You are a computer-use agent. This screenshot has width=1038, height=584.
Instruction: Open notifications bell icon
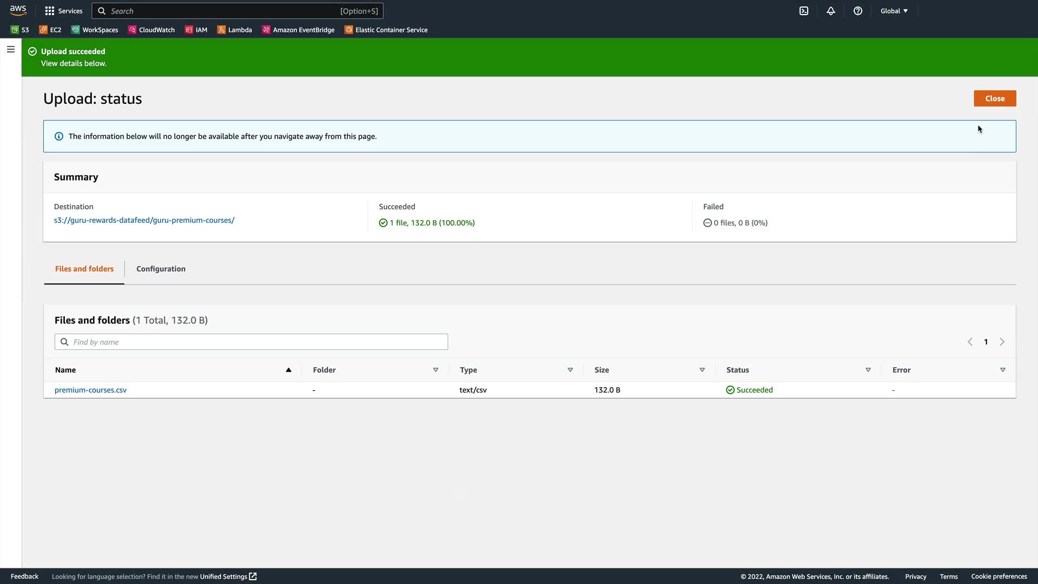point(831,11)
